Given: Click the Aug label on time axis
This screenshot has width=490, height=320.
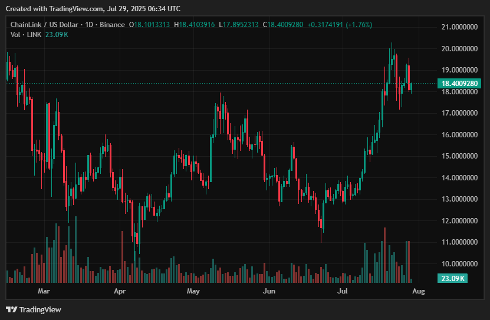Looking at the screenshot, I should 418,291.
